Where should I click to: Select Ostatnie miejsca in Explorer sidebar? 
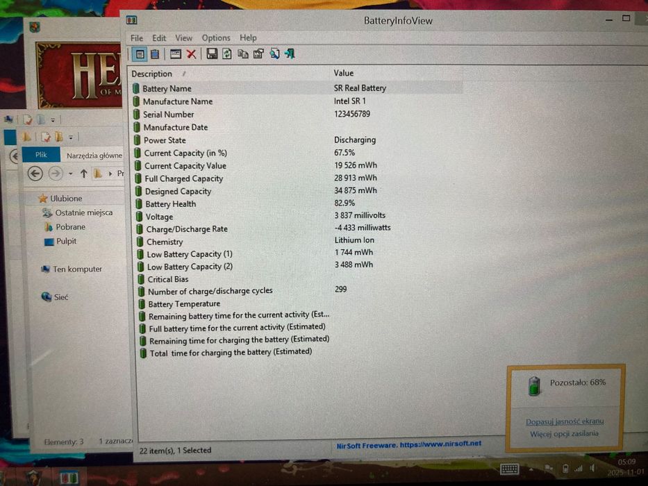77,213
